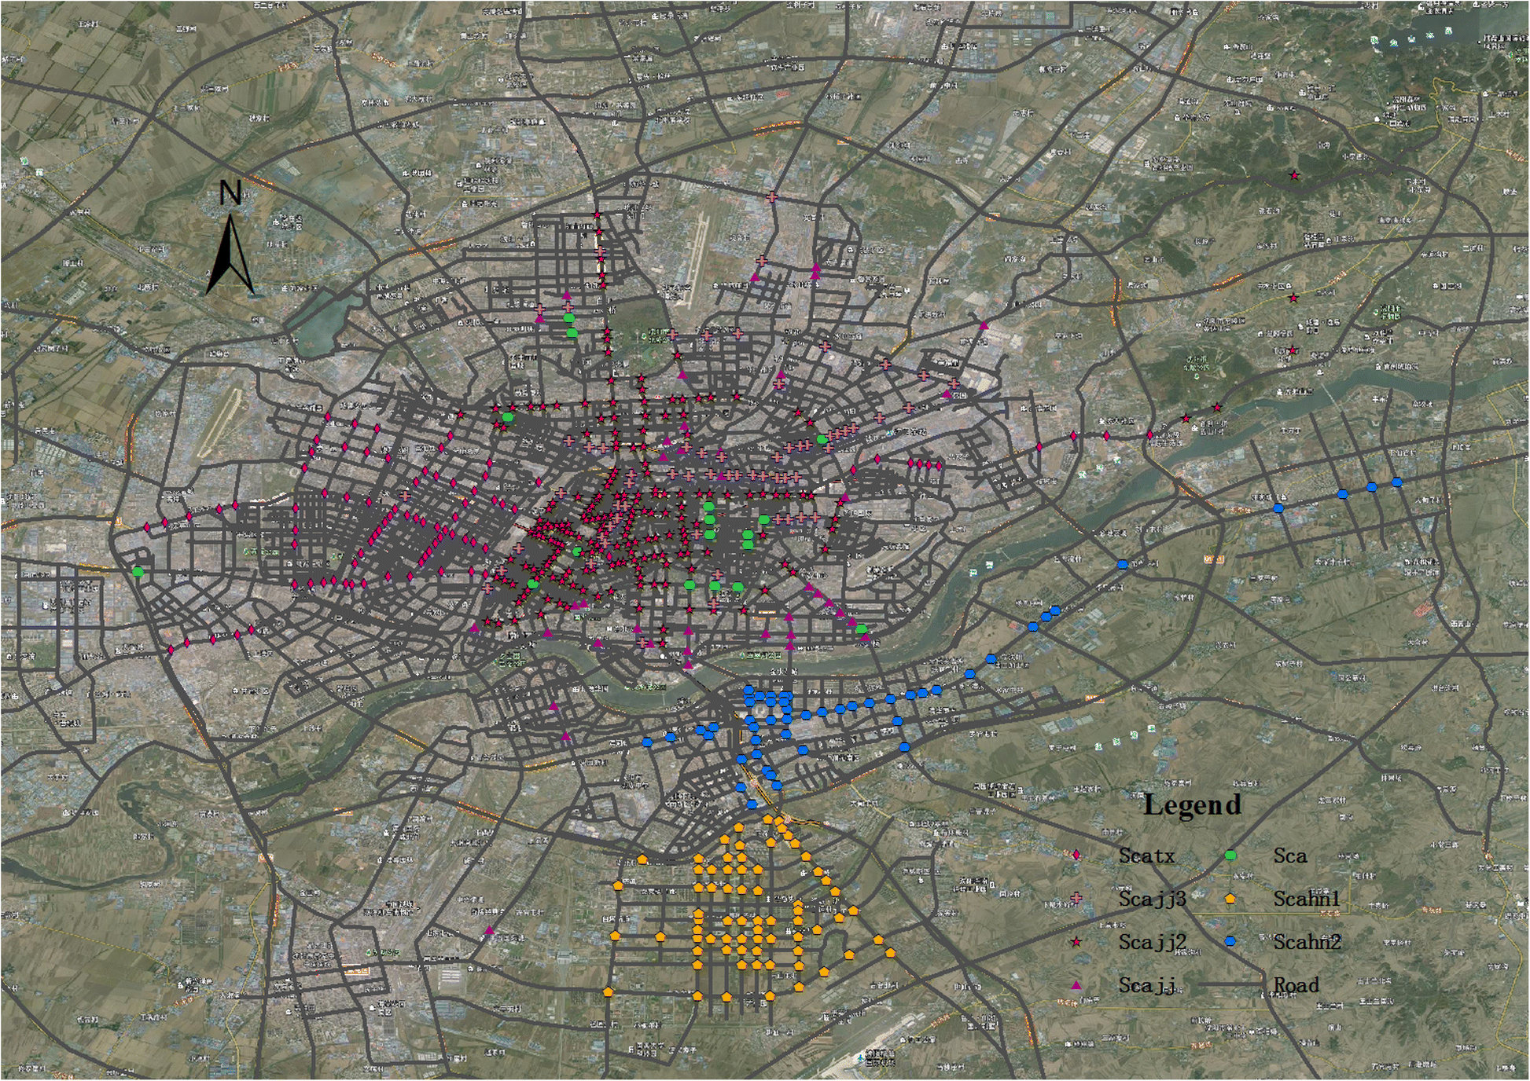Select the Scajj2 legend label
1530x1081 pixels.
[1152, 943]
